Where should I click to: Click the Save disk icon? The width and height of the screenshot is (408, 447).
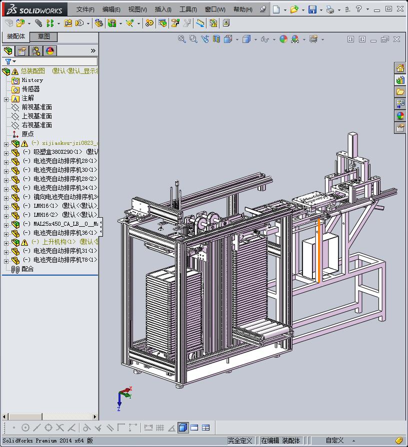click(x=312, y=9)
